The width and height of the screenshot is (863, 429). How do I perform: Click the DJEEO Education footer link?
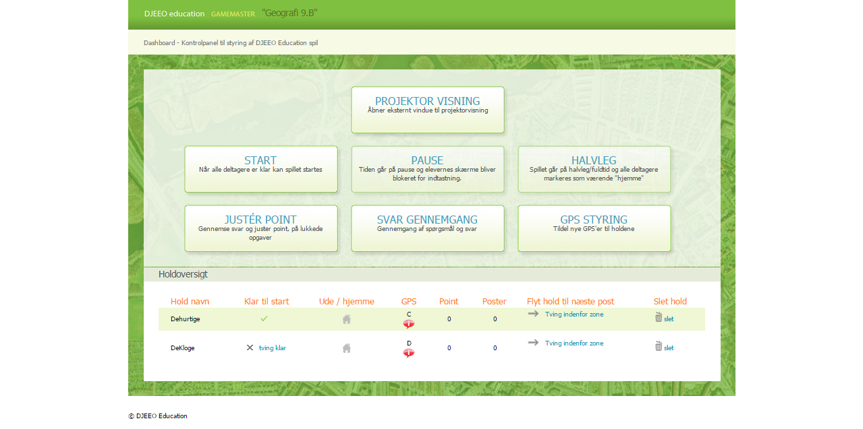159,416
